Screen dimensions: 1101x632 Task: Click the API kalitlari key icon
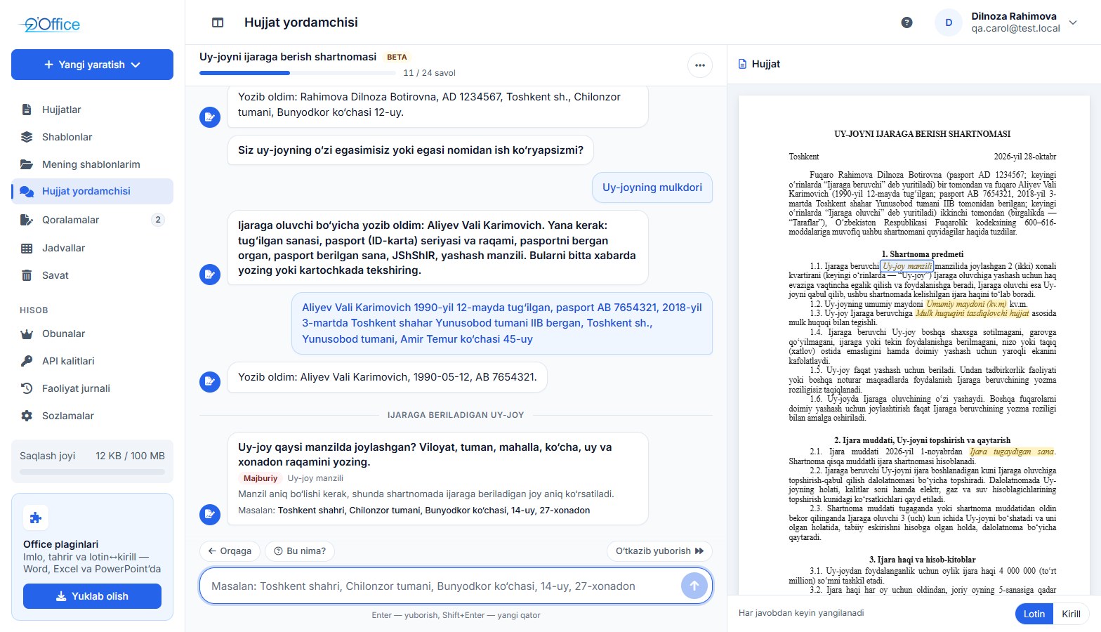[27, 361]
